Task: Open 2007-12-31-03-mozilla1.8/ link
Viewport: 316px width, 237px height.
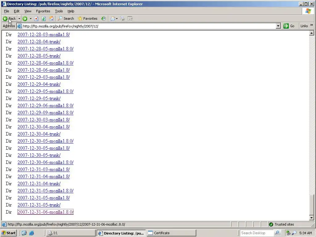Action: tap(44, 169)
